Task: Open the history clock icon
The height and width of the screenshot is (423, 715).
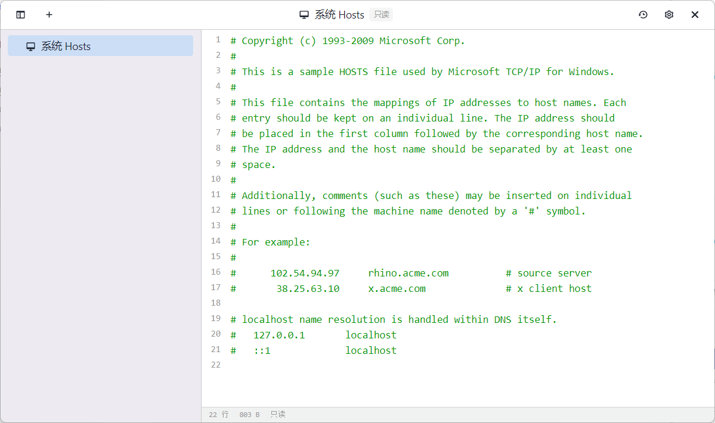Action: pyautogui.click(x=643, y=15)
